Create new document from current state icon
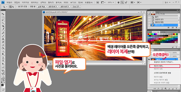This screenshot has width=181, height=92. click(168, 27)
